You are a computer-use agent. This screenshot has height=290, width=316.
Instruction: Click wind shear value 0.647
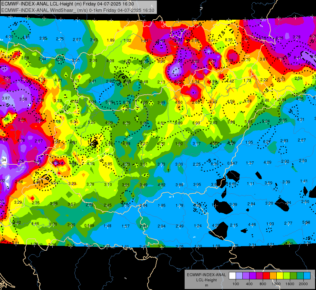pyautogui.click(x=232, y=163)
